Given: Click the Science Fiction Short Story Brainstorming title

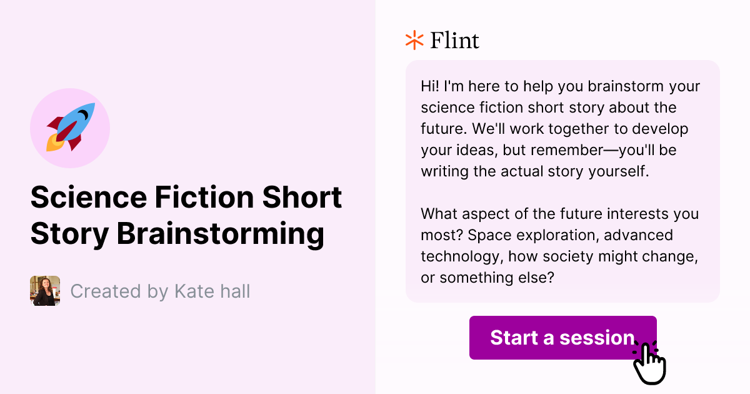Looking at the screenshot, I should point(186,215).
